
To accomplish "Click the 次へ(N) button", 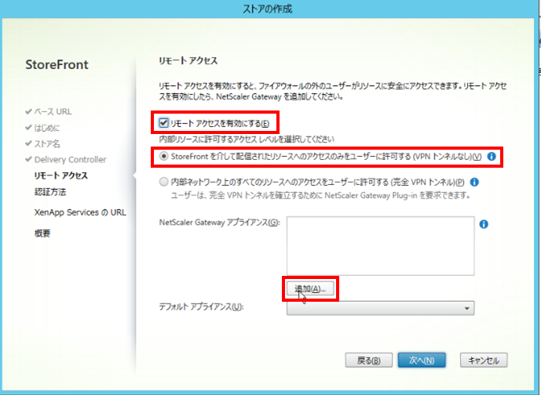I will pos(422,361).
